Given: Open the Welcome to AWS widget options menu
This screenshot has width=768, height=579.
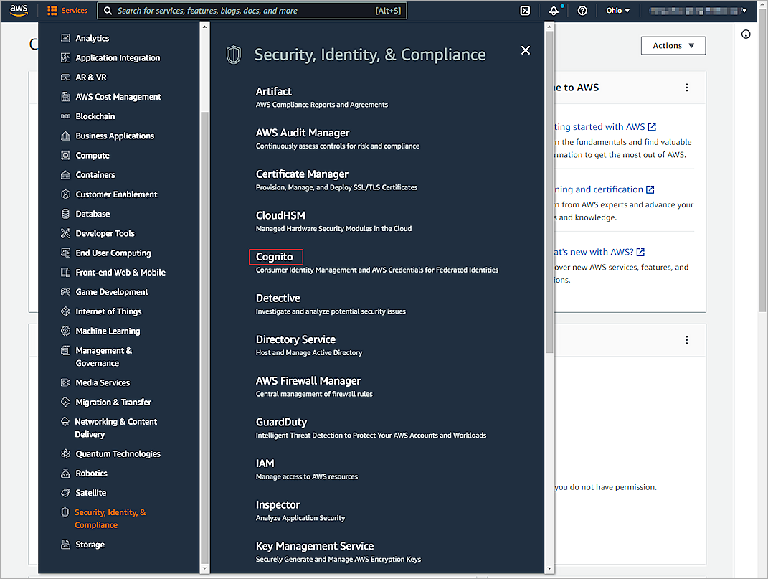Looking at the screenshot, I should (686, 88).
